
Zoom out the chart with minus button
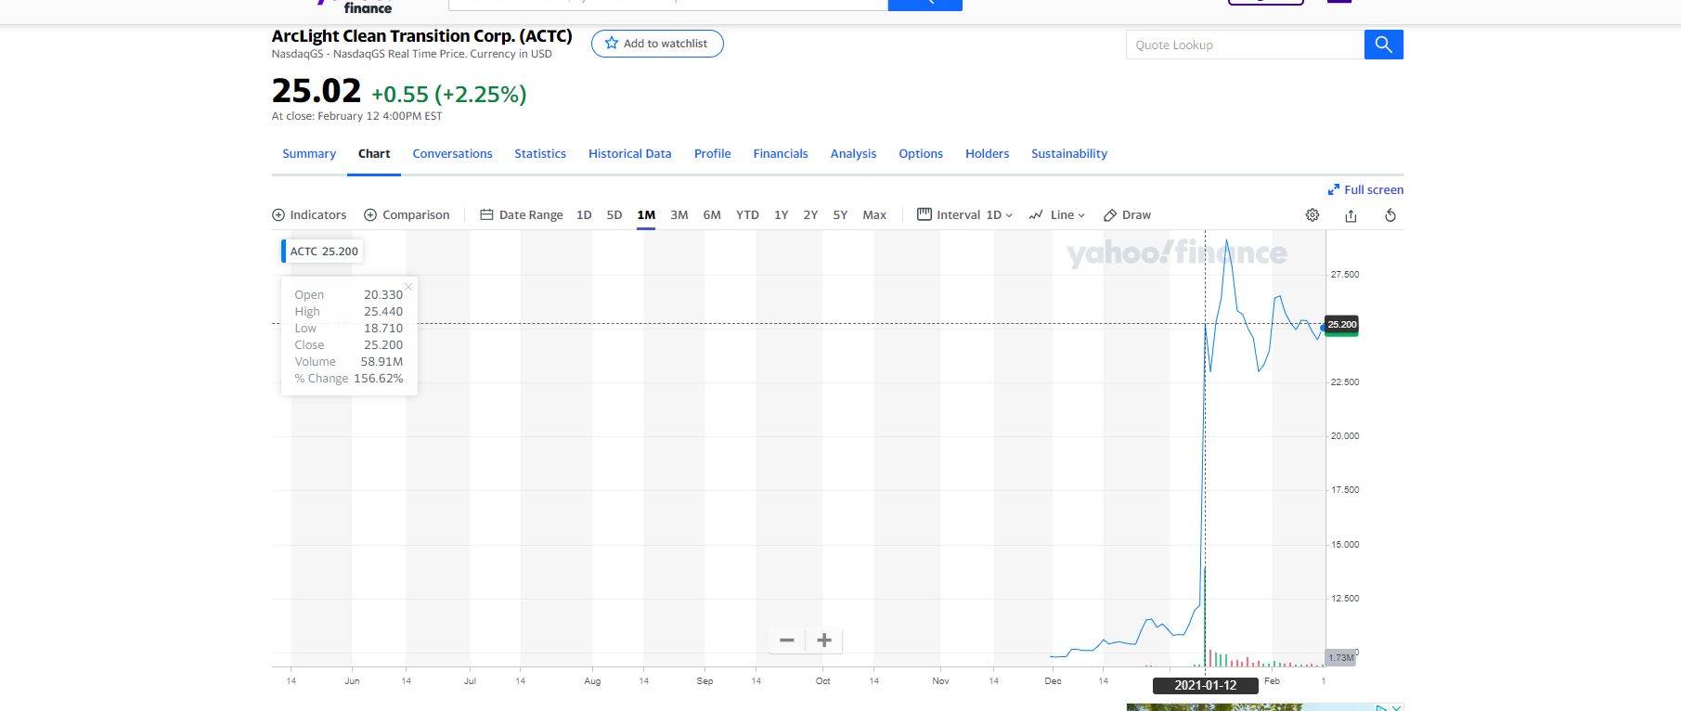point(787,640)
